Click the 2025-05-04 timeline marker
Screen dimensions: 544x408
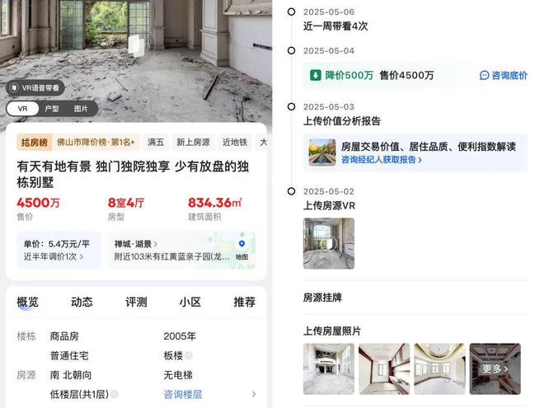292,50
